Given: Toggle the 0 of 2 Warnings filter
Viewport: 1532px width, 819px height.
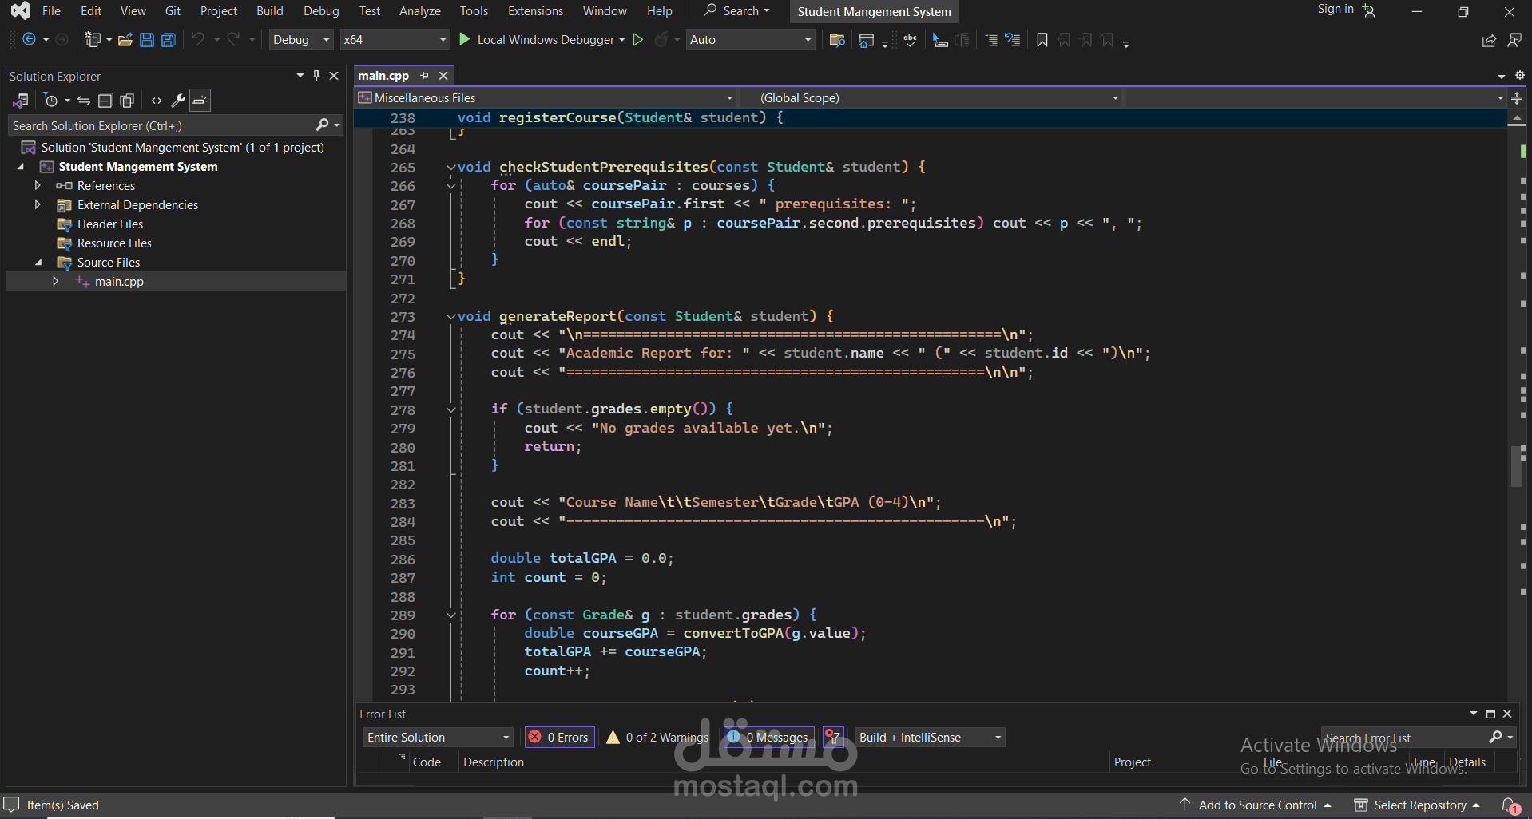Looking at the screenshot, I should point(657,737).
